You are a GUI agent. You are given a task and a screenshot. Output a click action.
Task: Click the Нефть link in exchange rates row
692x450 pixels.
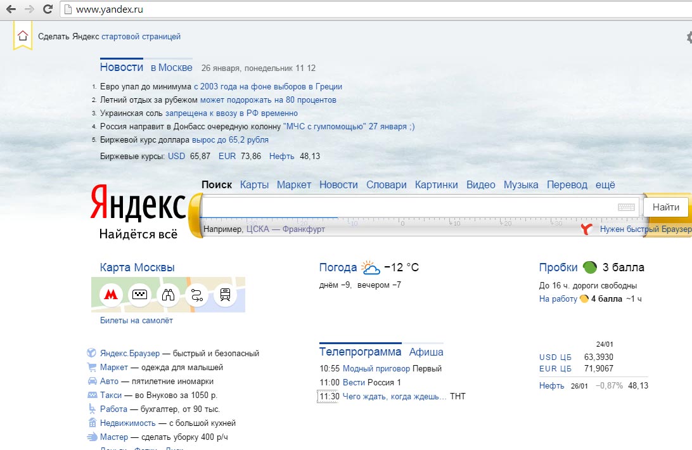(281, 156)
